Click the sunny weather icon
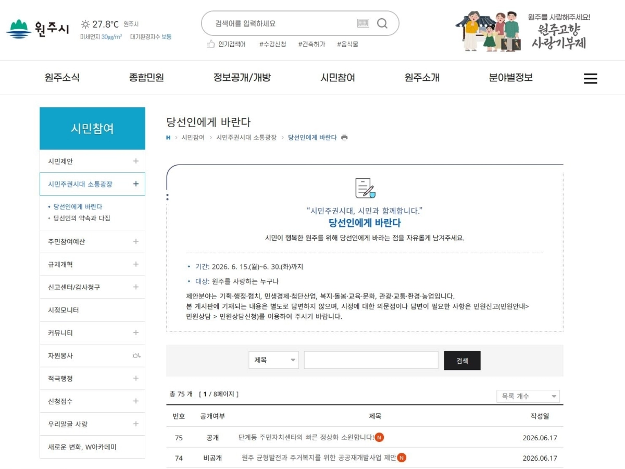Image resolution: width=625 pixels, height=469 pixels. pos(85,24)
